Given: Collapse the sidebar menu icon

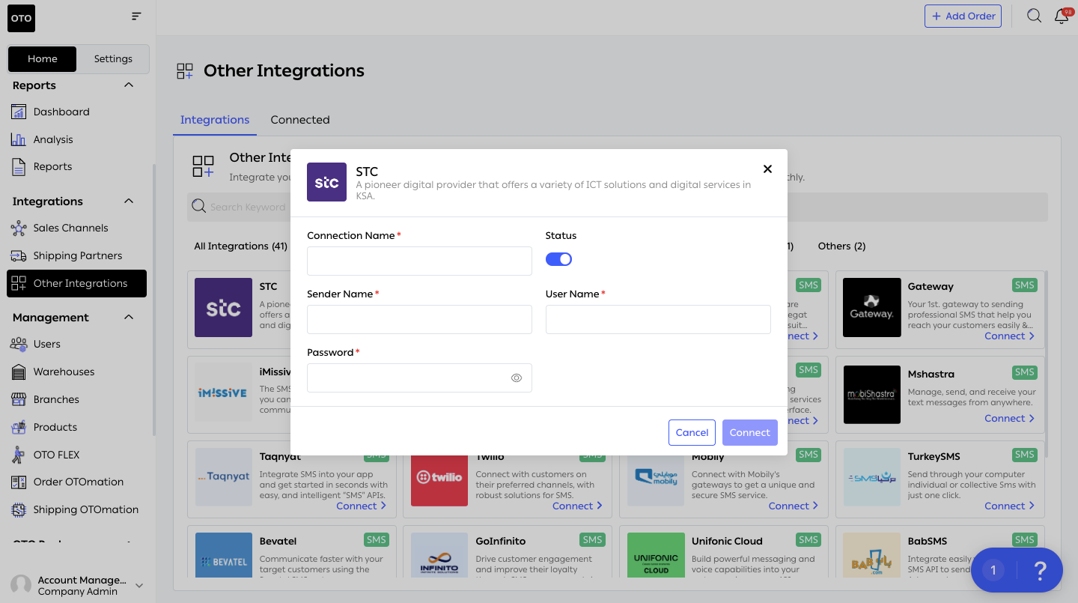Looking at the screenshot, I should click(135, 16).
